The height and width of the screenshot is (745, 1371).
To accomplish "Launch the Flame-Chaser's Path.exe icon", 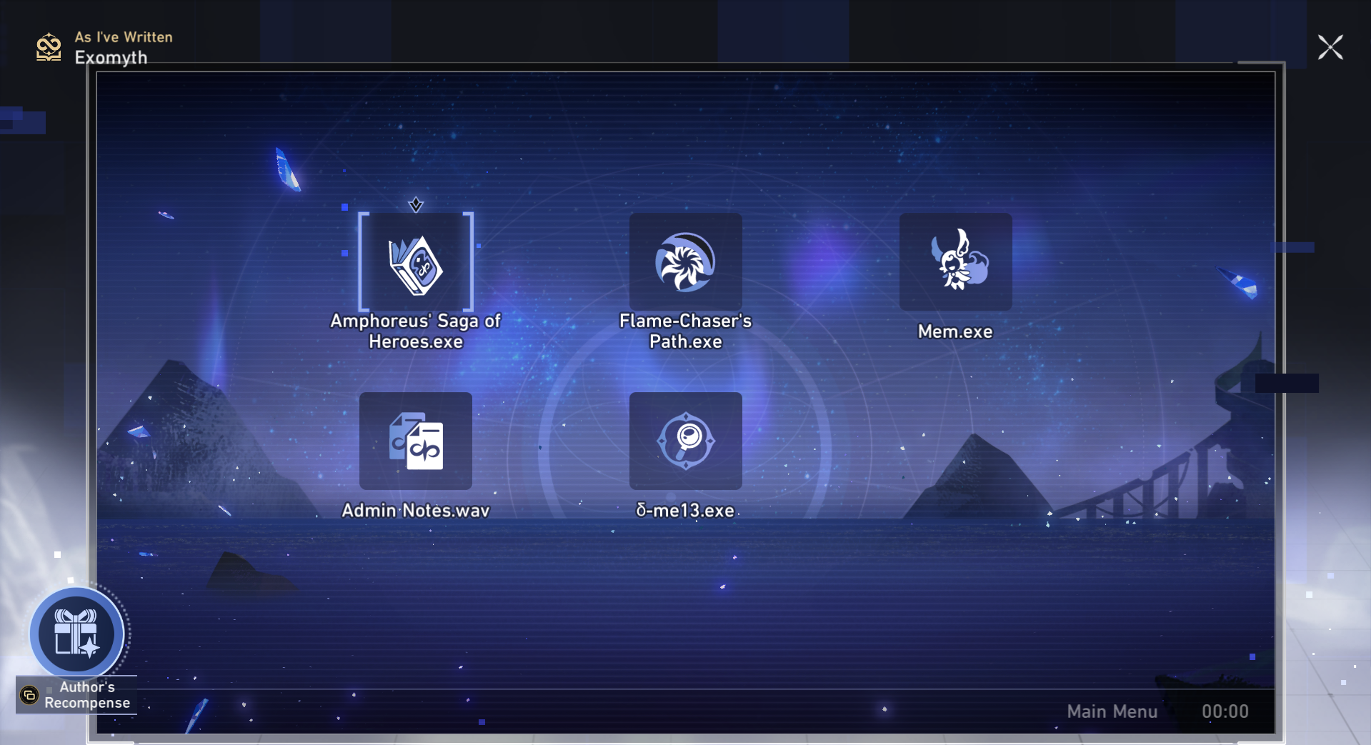I will pos(686,262).
